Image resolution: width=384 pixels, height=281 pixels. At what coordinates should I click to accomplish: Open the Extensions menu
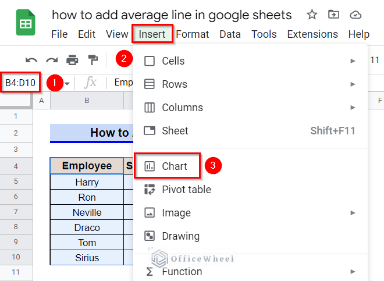click(x=312, y=34)
